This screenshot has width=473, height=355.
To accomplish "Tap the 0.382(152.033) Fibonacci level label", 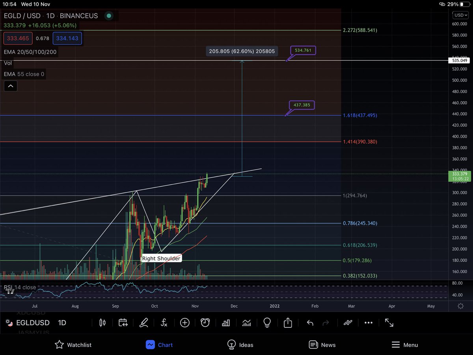I will [360, 276].
